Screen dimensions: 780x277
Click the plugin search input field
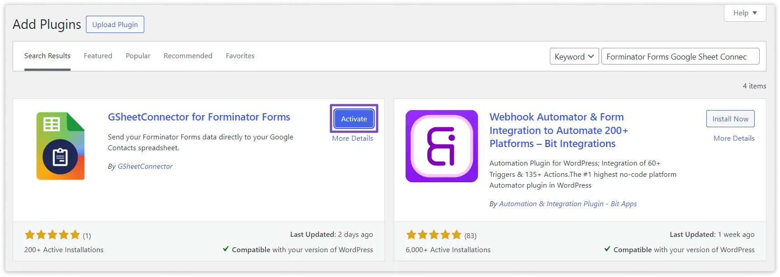coord(680,56)
